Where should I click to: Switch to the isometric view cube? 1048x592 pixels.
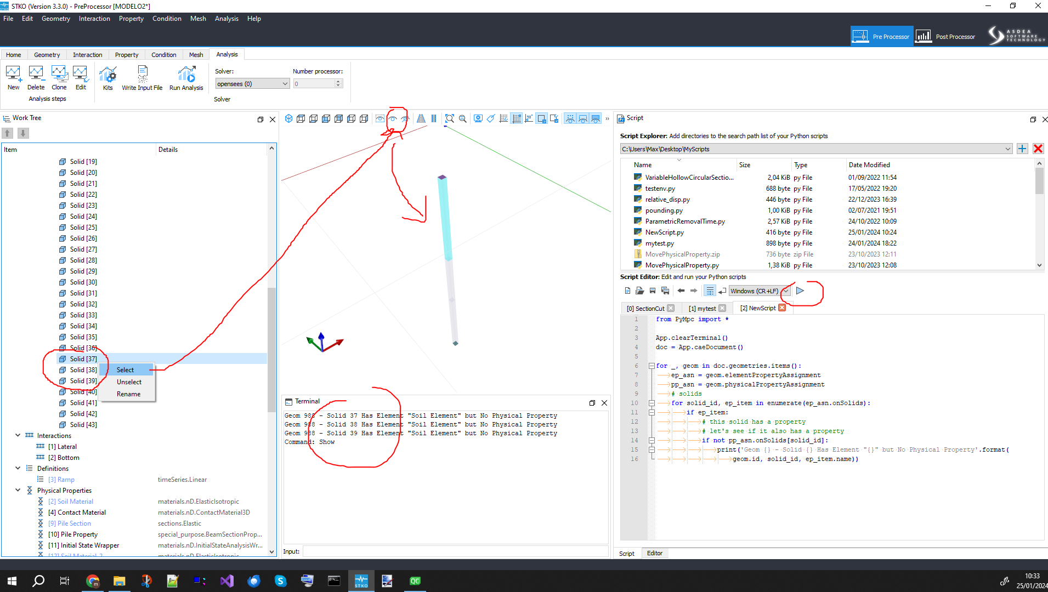click(288, 118)
